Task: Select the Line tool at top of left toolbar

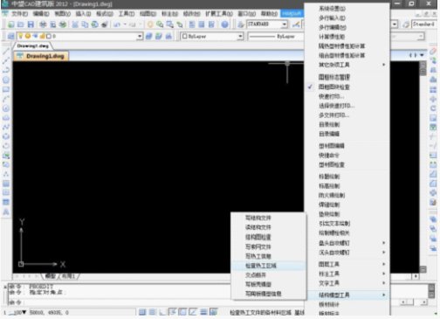Action: tap(6, 52)
